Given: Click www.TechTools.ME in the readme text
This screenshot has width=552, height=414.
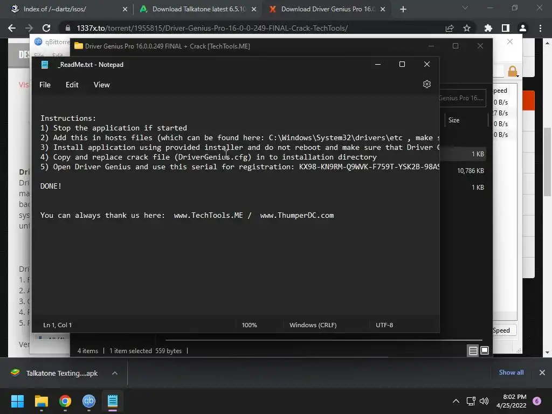Looking at the screenshot, I should [209, 215].
